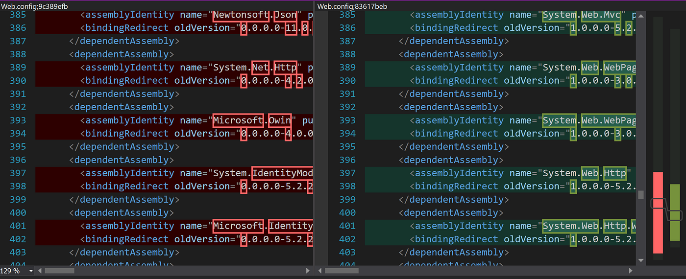Click right arrow of left pane horizontal scrollbar
Screen dimensions: 686x279
coord(308,271)
